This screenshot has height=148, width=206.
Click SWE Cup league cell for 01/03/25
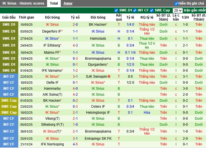click(x=9, y=101)
